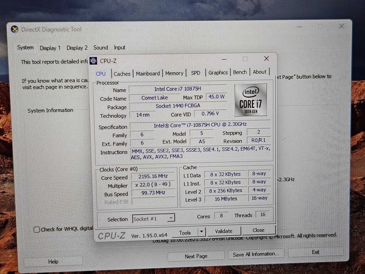Screen dimensions: 365x274
Task: Click the Specification field i7-10875H CPU @ 2.30GHz
Action: (200, 125)
